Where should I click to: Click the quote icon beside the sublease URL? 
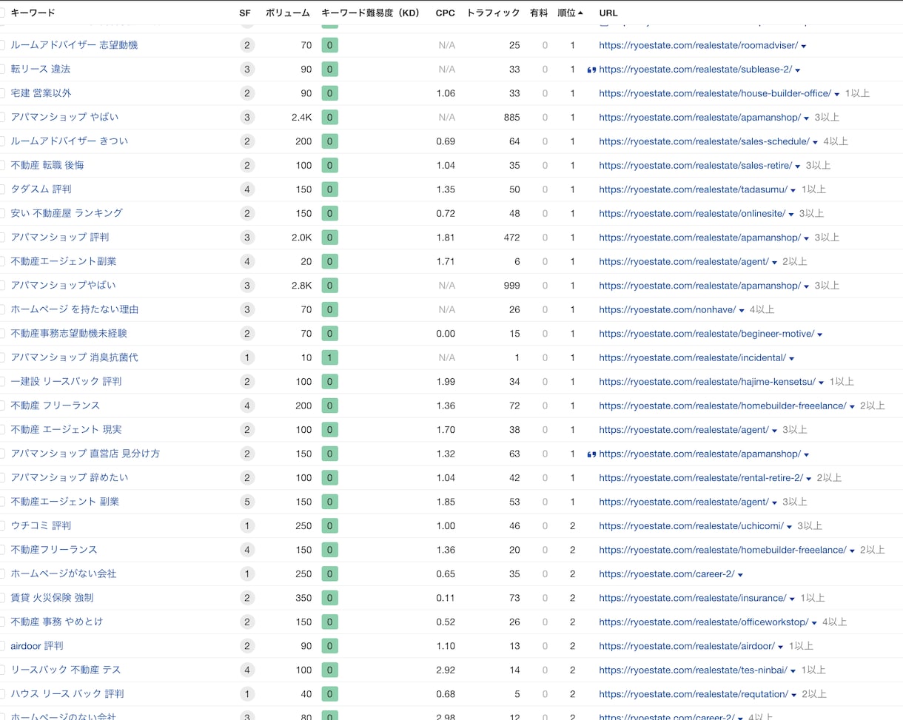coord(591,70)
